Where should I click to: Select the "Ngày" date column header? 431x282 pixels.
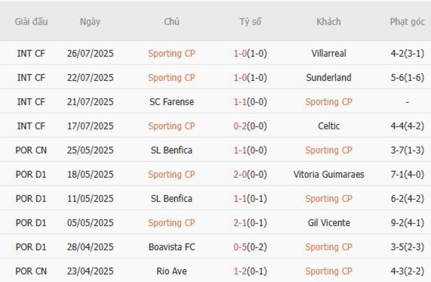(x=90, y=21)
